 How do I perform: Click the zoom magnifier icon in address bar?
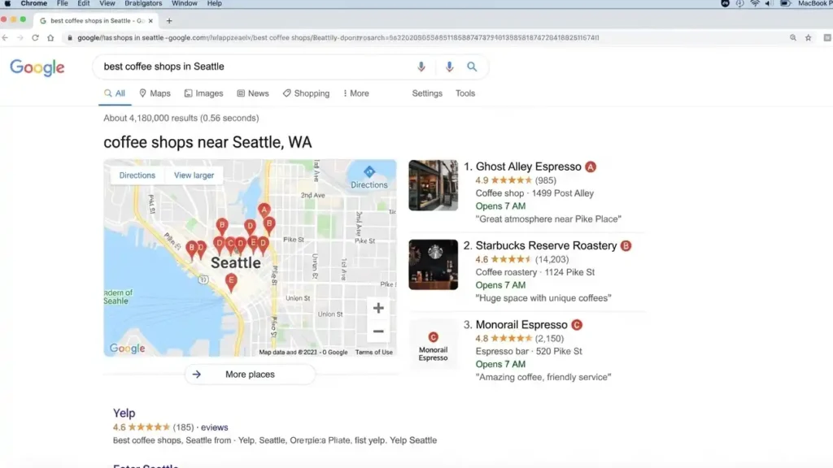click(792, 37)
